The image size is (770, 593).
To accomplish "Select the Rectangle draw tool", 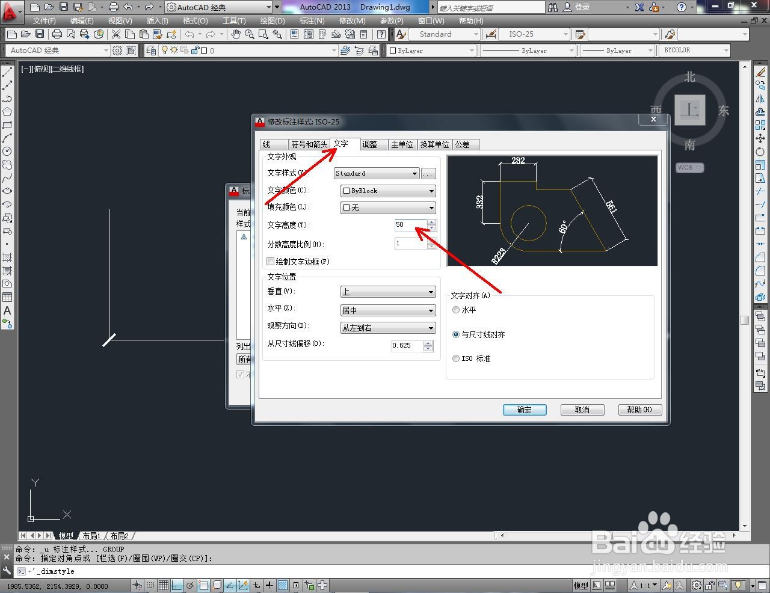I will coord(7,125).
